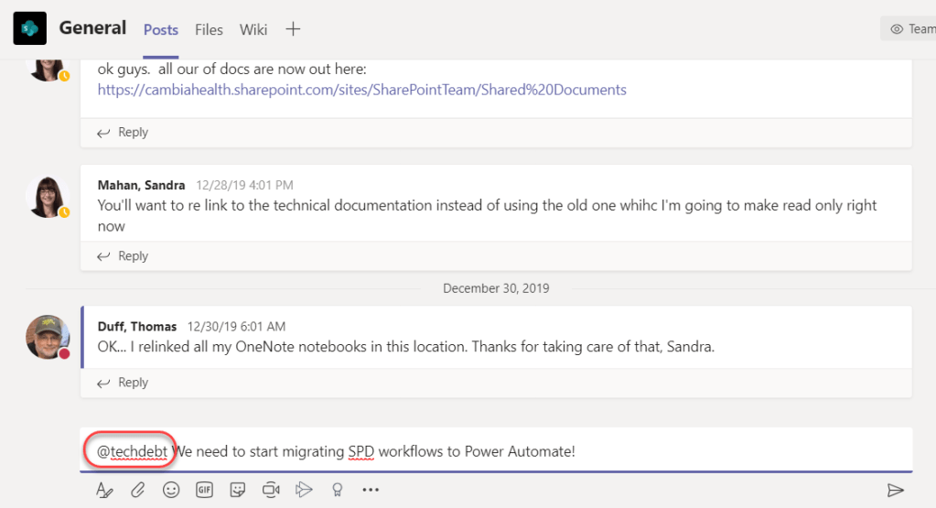Image resolution: width=936 pixels, height=508 pixels.
Task: Open the Format text editor icon
Action: pyautogui.click(x=104, y=490)
